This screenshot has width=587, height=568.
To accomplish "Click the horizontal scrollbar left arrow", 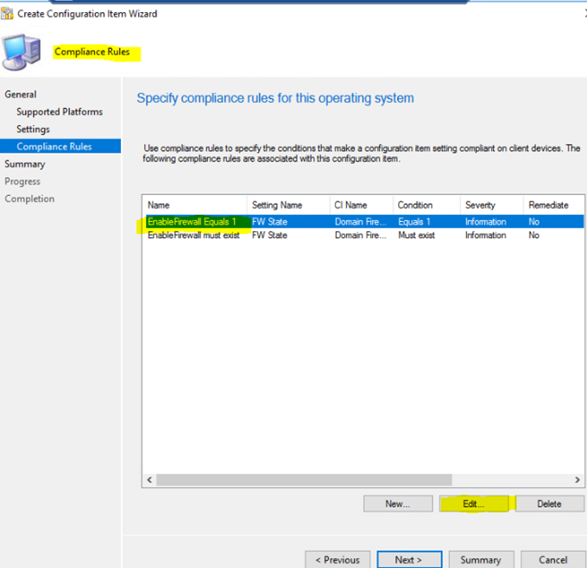I will click(x=149, y=480).
